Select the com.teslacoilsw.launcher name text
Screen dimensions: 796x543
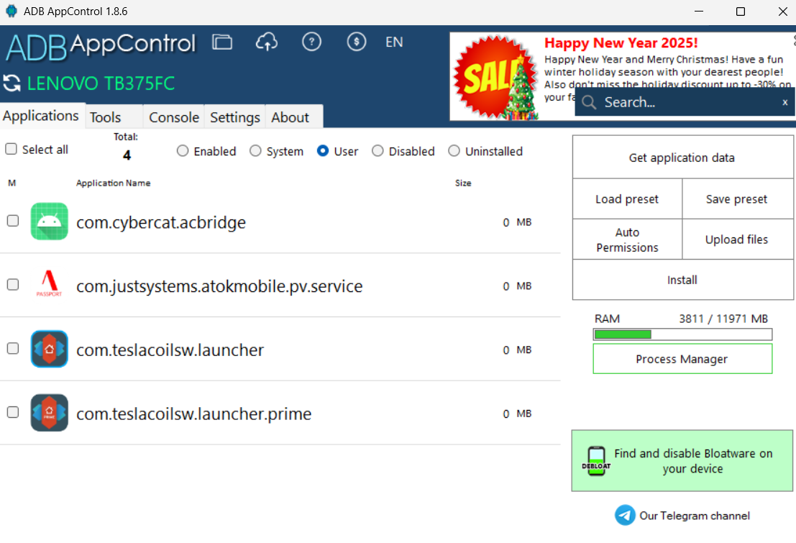170,350
